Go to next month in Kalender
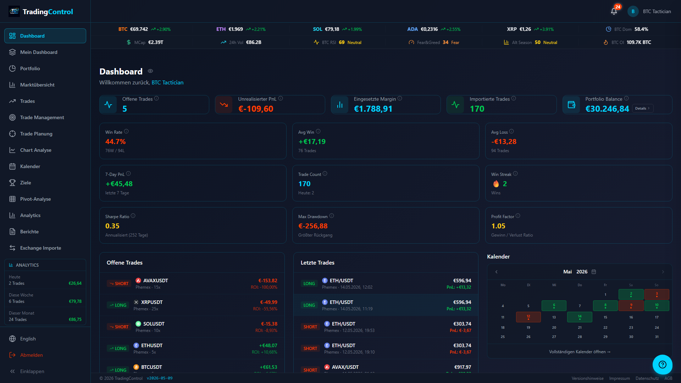The height and width of the screenshot is (383, 681). [x=663, y=272]
